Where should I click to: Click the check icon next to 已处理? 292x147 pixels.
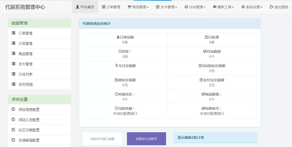point(206,37)
